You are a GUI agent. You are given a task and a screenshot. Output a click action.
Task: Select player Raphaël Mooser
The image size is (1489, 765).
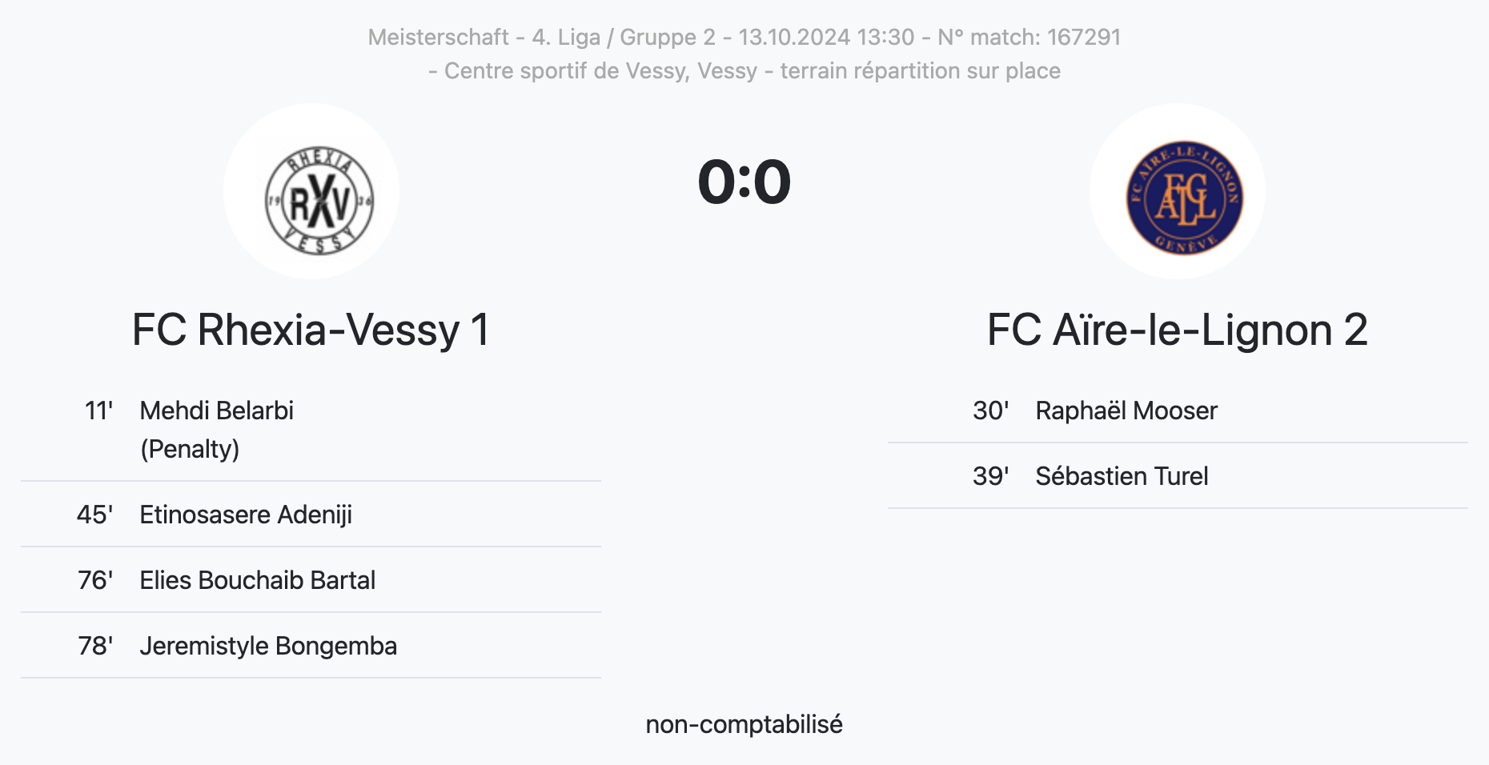pyautogui.click(x=1126, y=411)
